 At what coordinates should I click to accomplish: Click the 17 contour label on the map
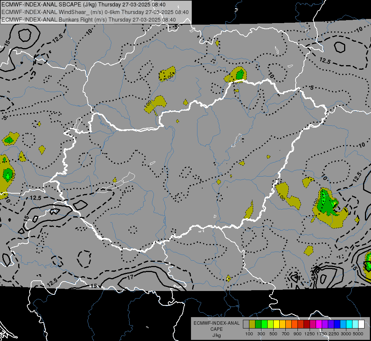130,277
